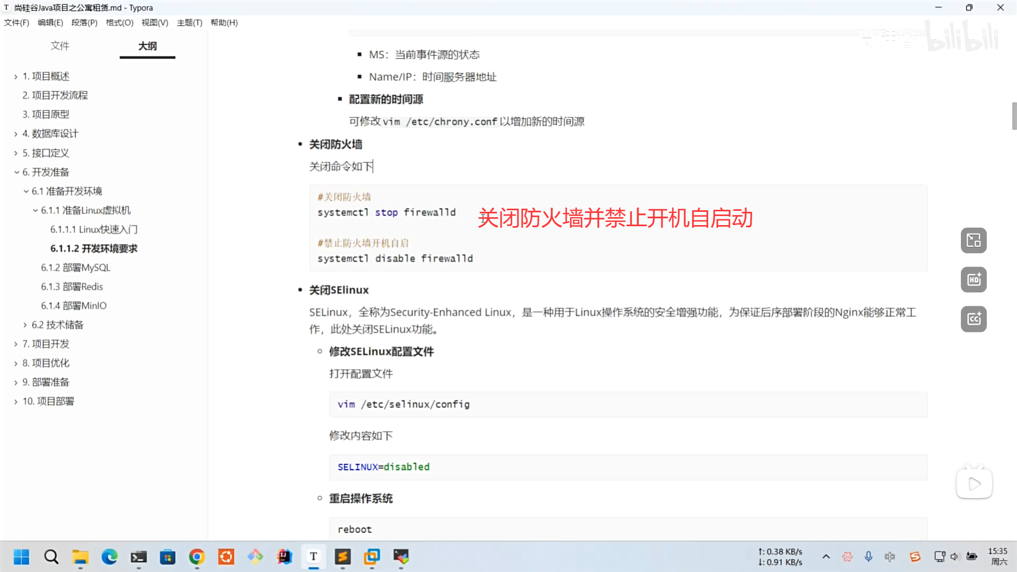Open the 格式(O) menu
Image resolution: width=1017 pixels, height=572 pixels.
(119, 23)
